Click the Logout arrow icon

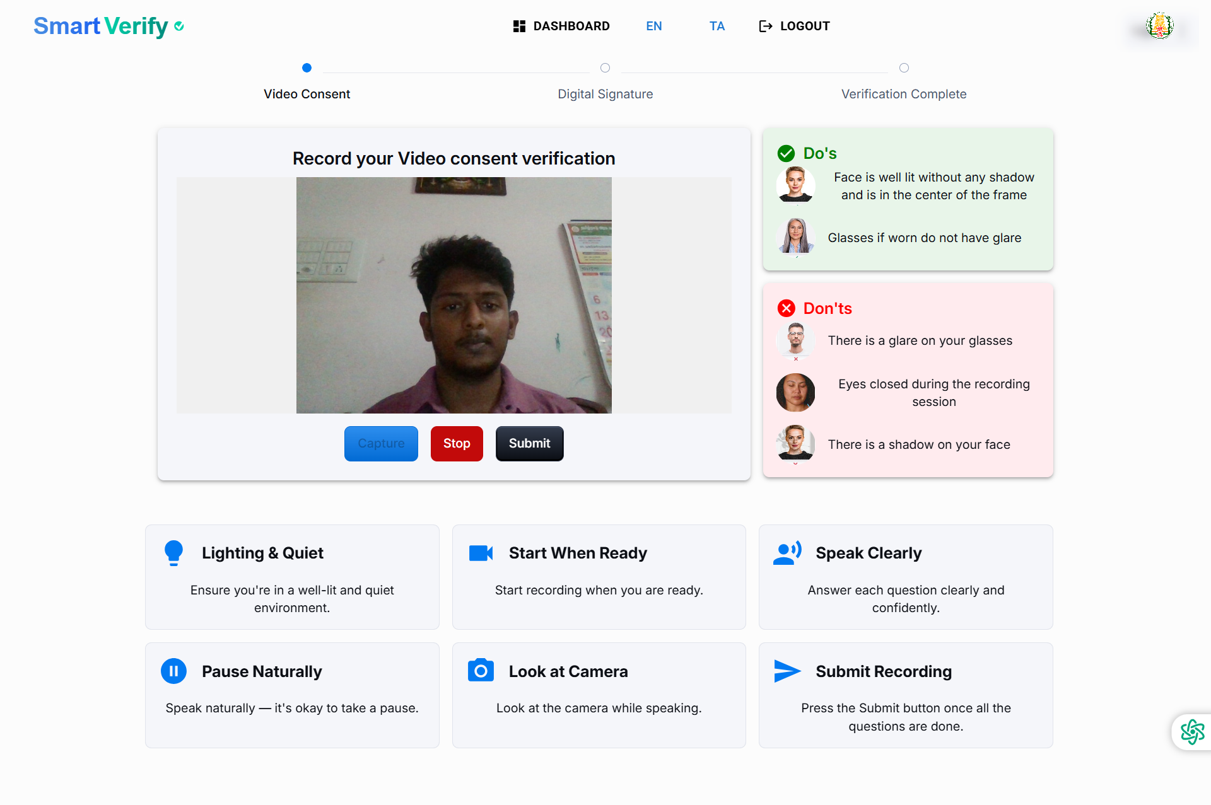[765, 26]
